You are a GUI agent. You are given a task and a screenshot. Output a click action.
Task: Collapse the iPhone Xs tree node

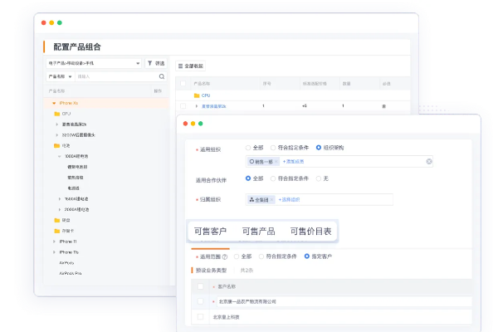54,103
